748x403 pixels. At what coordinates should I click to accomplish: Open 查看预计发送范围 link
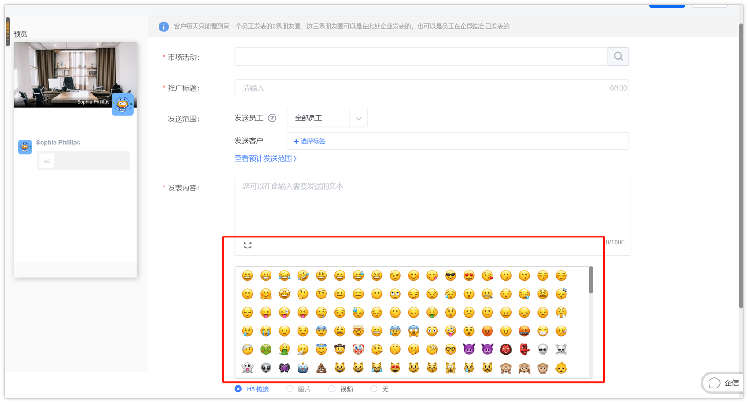coord(265,159)
